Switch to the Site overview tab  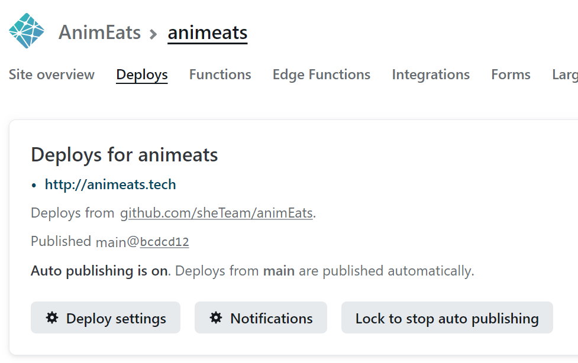[51, 74]
